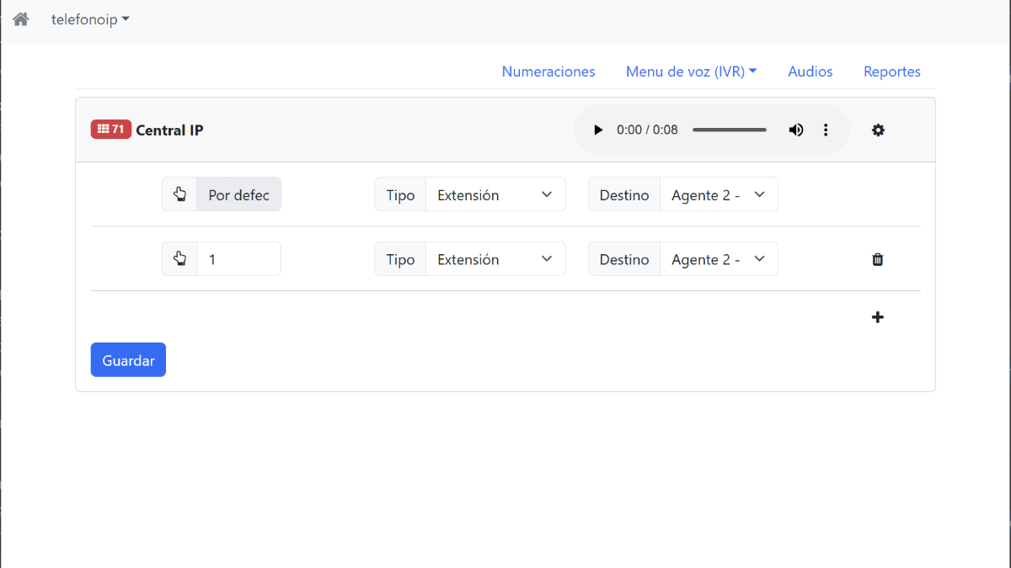This screenshot has height=568, width=1011.
Task: Click the 0:00 / 0:08 audio time
Action: (647, 130)
